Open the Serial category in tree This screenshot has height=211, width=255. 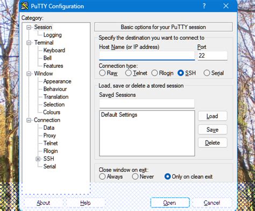click(49, 166)
